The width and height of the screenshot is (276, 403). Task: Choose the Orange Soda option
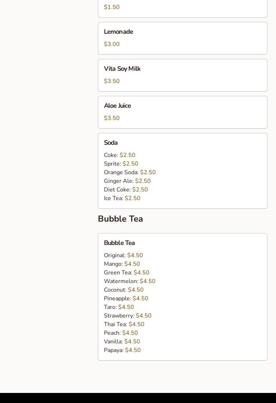click(x=130, y=172)
